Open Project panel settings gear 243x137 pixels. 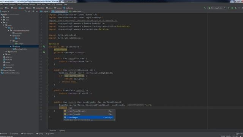tap(33, 11)
